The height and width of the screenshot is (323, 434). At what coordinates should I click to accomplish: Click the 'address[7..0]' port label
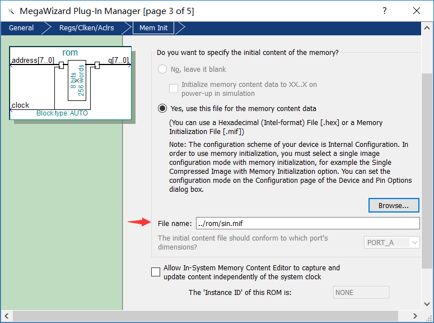(x=32, y=60)
